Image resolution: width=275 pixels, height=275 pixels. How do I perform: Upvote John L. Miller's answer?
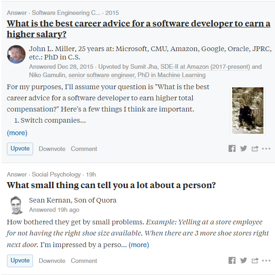coord(20,149)
